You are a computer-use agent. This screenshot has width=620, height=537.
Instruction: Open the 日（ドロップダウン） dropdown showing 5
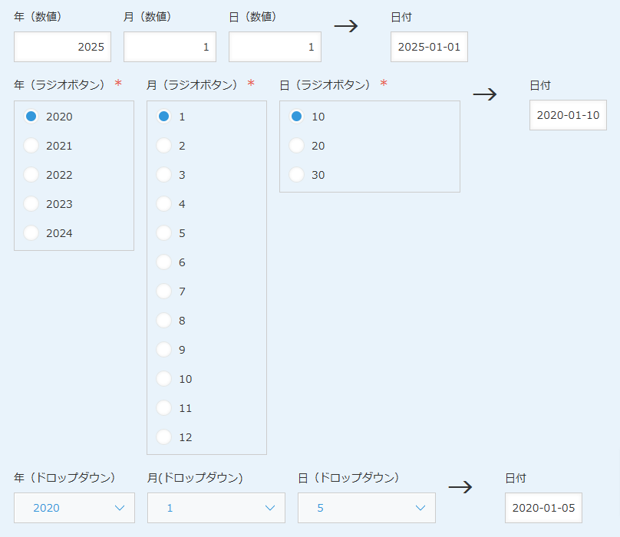(x=366, y=508)
